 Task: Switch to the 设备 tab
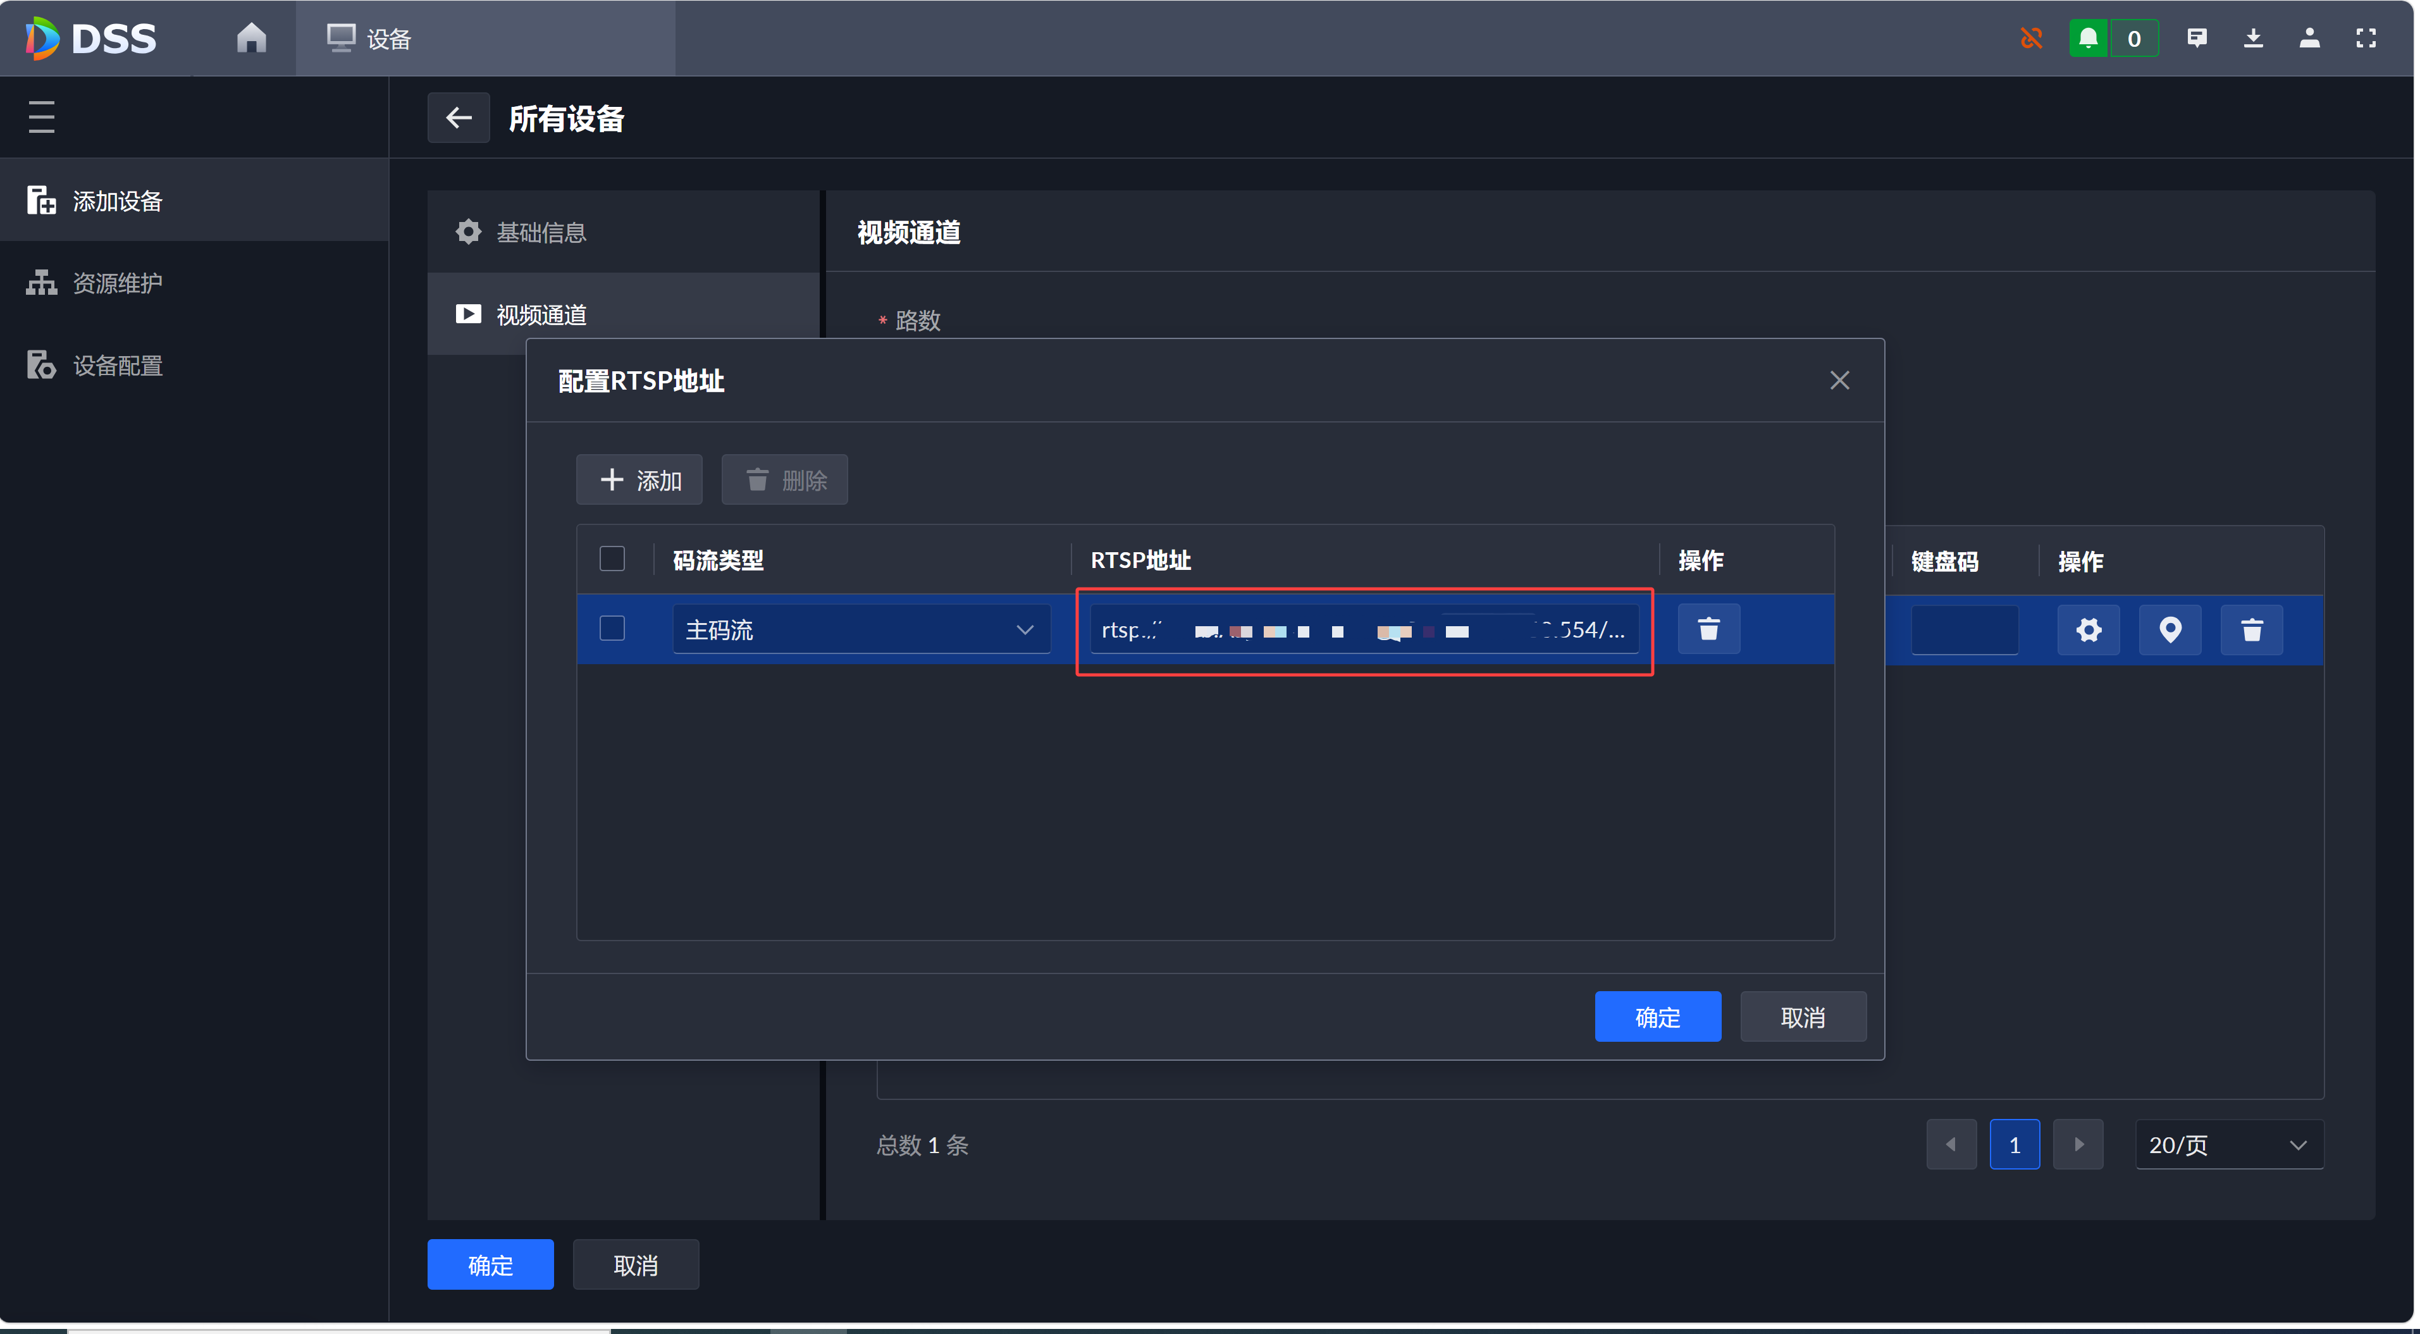tap(485, 37)
